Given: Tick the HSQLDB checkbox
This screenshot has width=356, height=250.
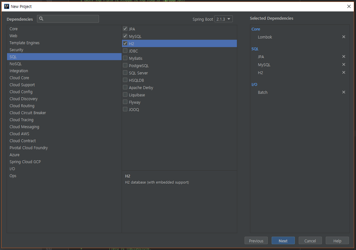Looking at the screenshot, I should pos(125,80).
